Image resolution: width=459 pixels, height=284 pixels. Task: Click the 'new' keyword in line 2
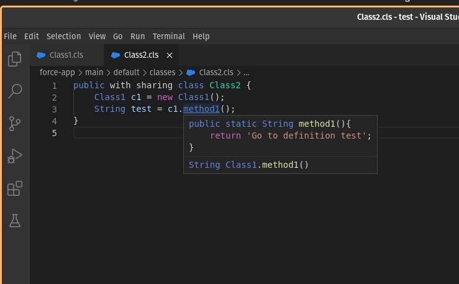point(165,97)
